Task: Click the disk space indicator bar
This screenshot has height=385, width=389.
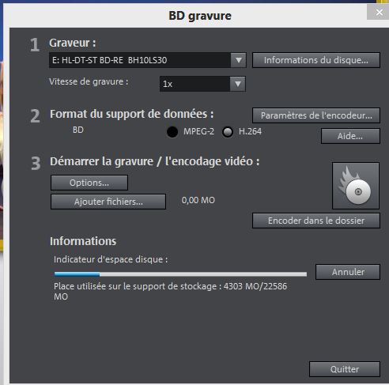Action: [180, 274]
